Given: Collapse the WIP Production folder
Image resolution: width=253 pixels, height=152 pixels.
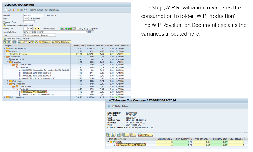Looking at the screenshot, I should (x=8, y=84).
